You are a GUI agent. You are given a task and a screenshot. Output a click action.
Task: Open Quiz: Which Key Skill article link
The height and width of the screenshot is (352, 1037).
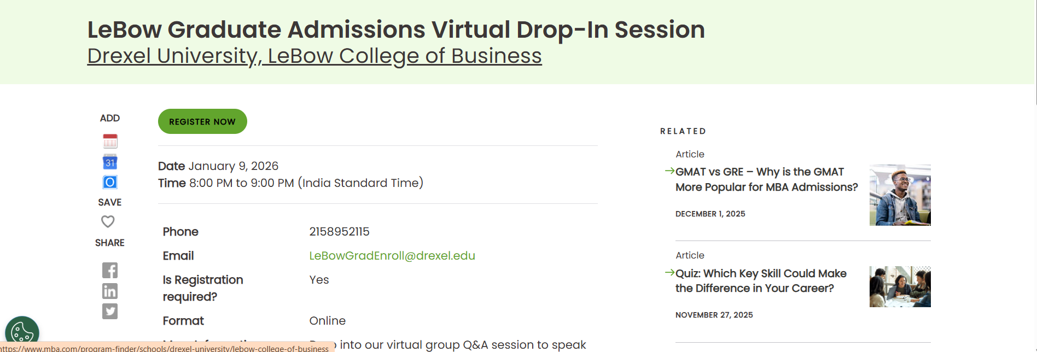[761, 281]
